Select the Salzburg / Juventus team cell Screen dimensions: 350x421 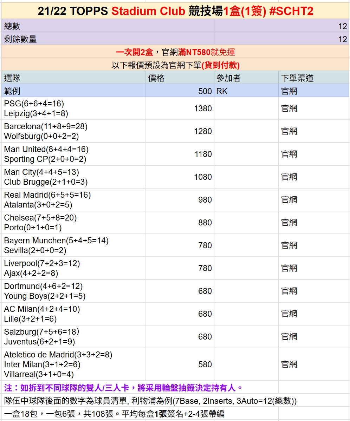(x=73, y=337)
